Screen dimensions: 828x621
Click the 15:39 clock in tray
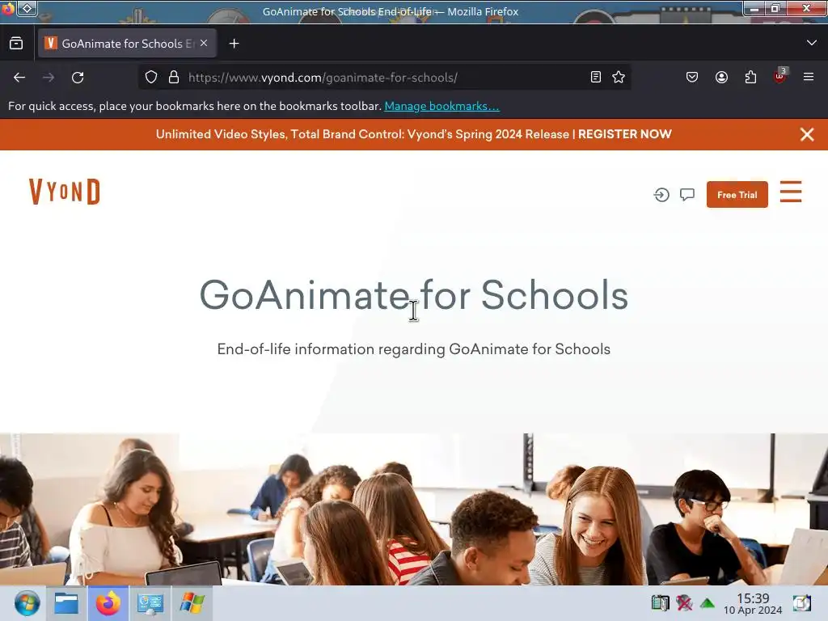tap(753, 603)
